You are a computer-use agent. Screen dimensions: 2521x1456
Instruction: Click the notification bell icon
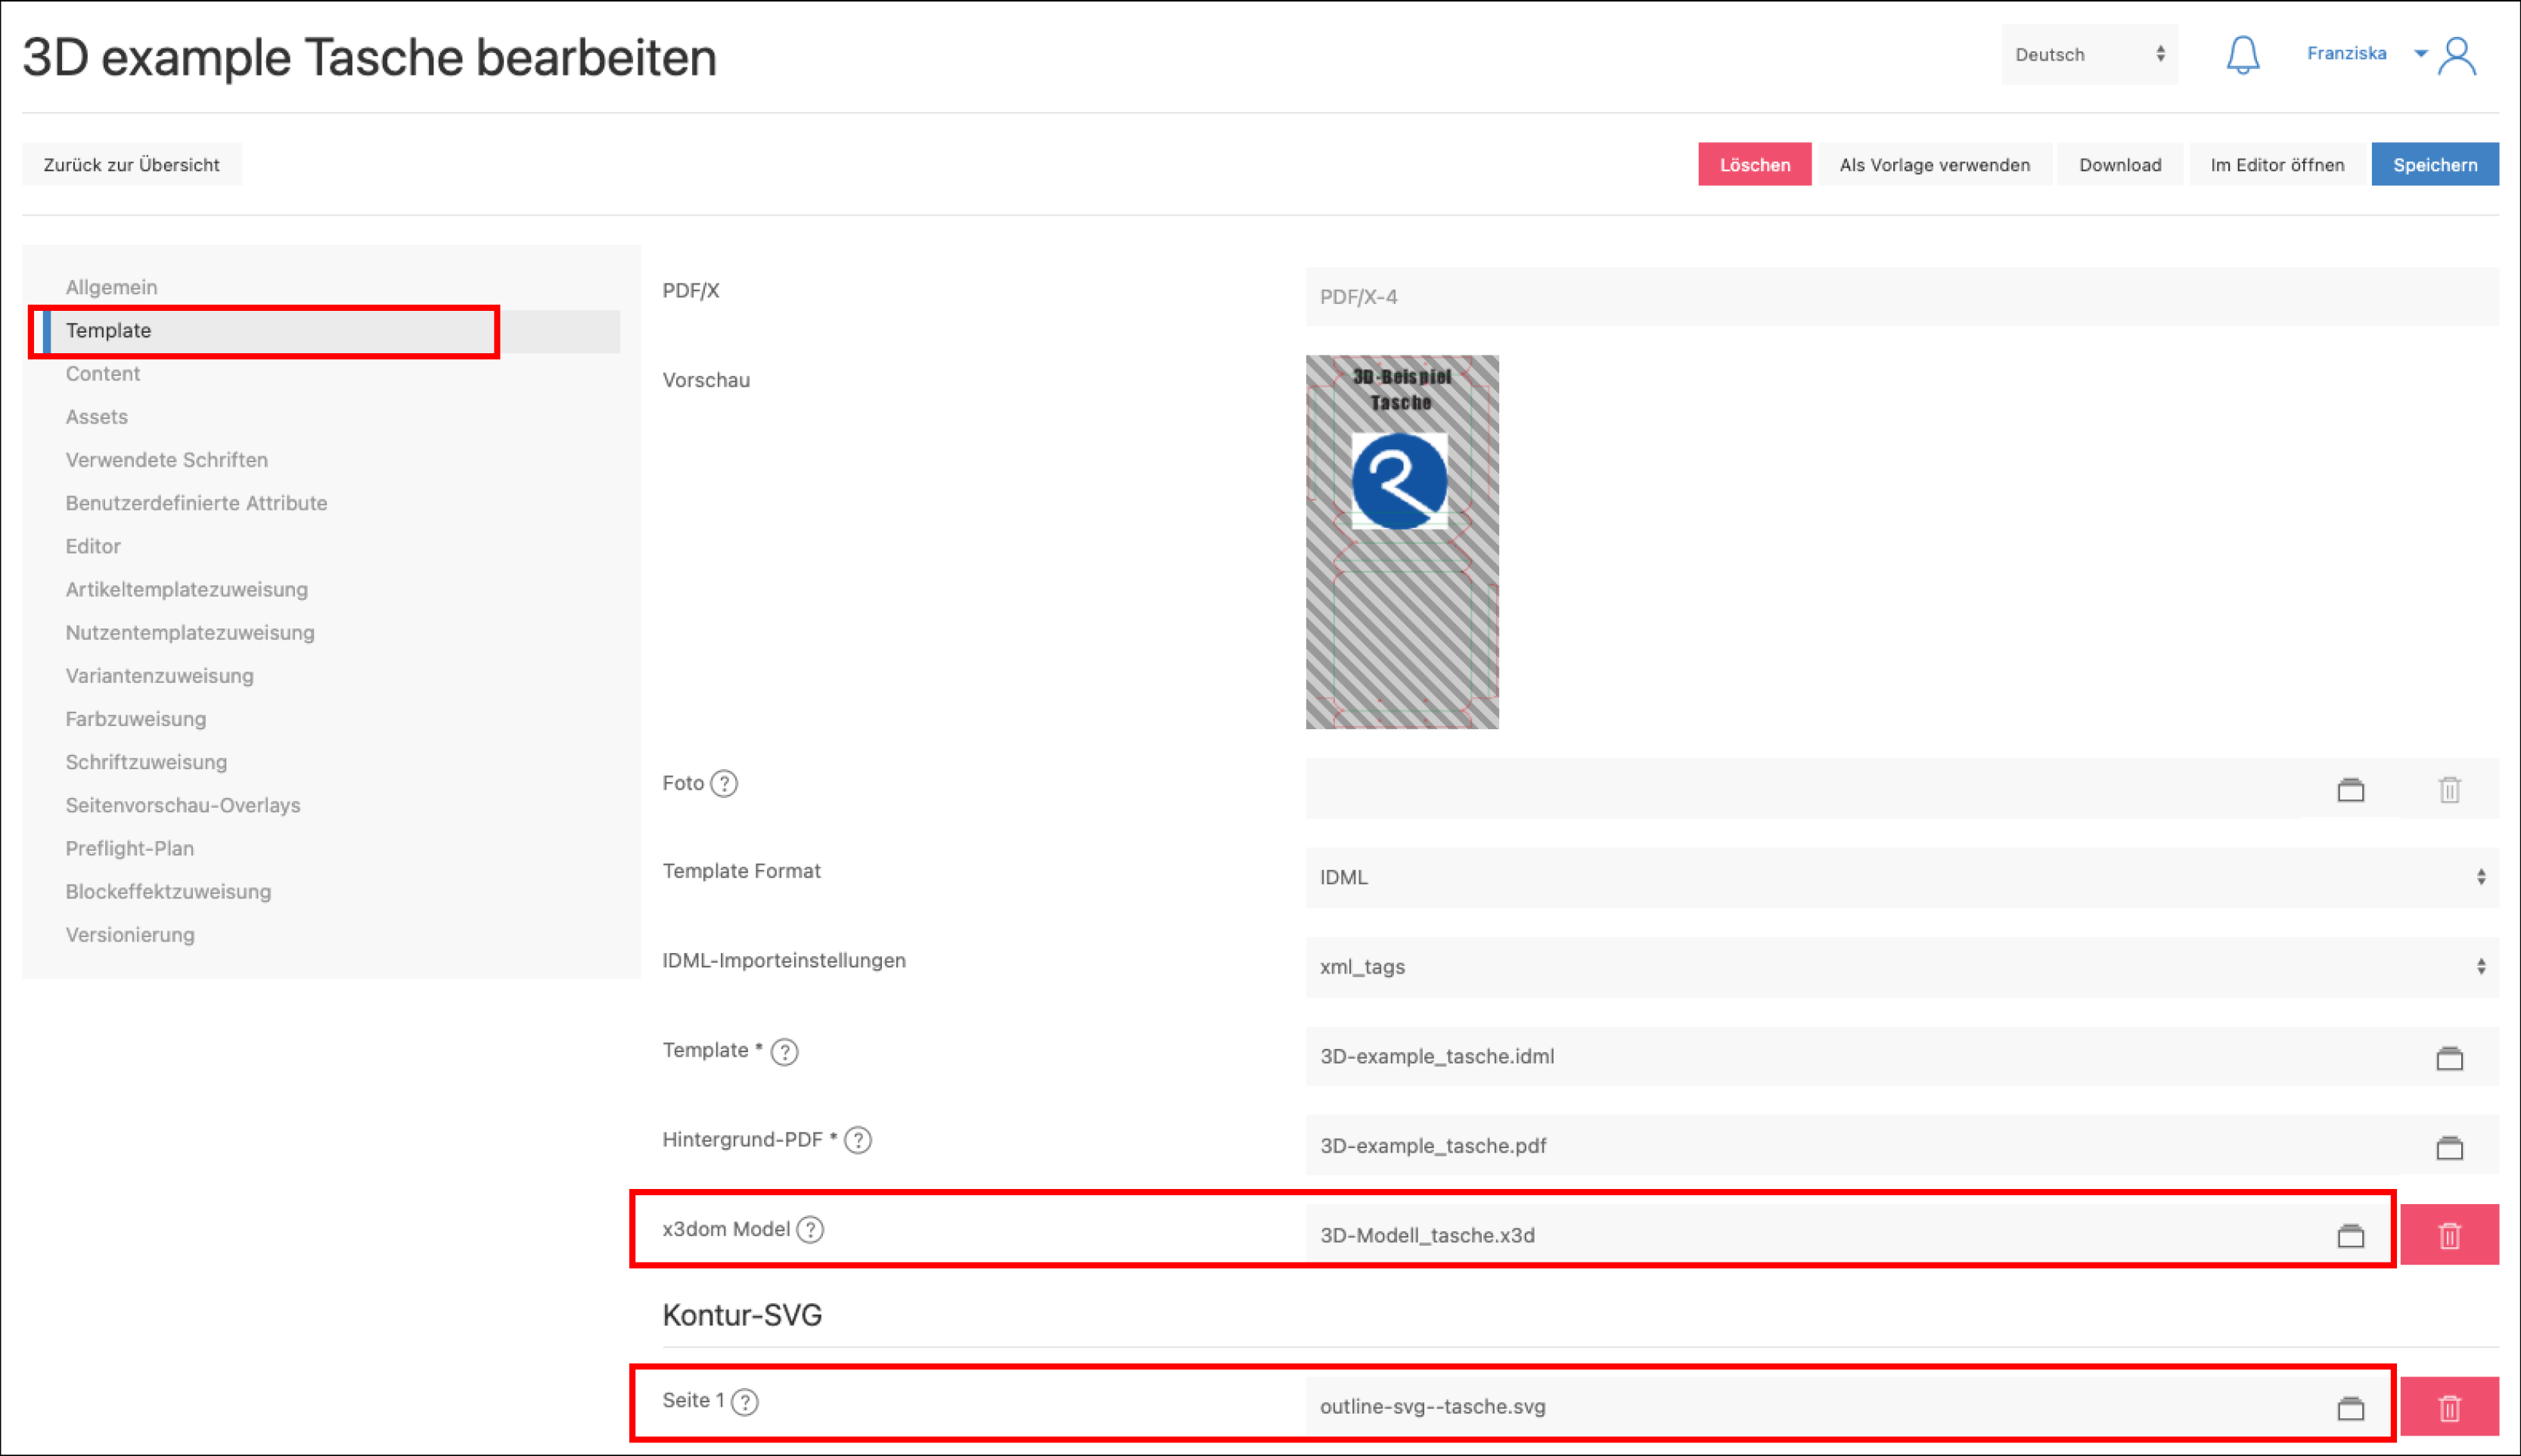pos(2242,54)
